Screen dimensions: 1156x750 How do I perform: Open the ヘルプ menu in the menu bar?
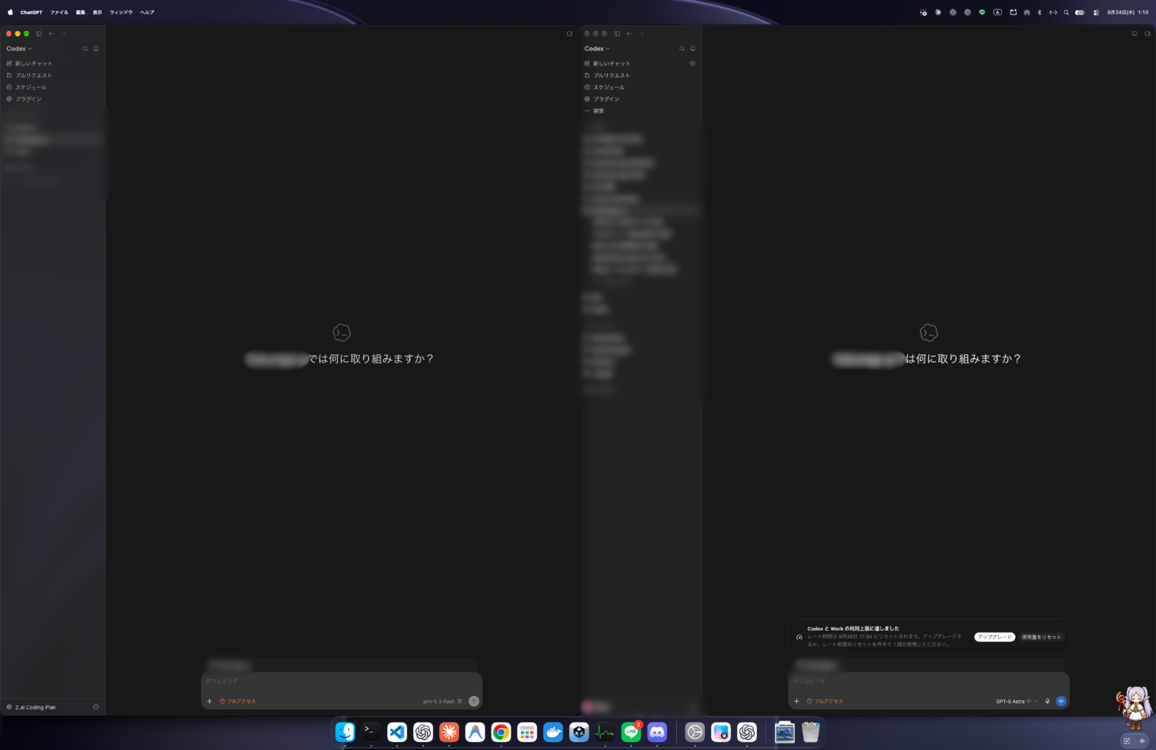point(147,12)
